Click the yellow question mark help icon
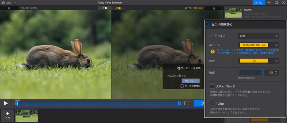 point(213,52)
